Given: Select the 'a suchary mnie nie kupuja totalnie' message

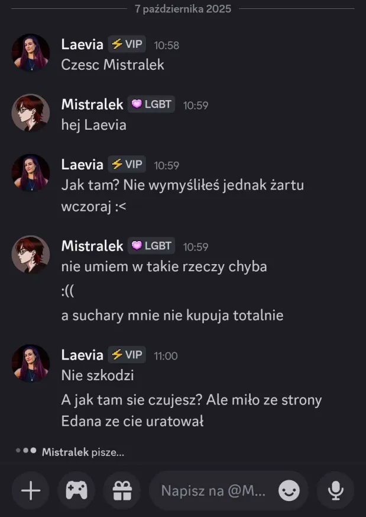Looking at the screenshot, I should [x=172, y=316].
